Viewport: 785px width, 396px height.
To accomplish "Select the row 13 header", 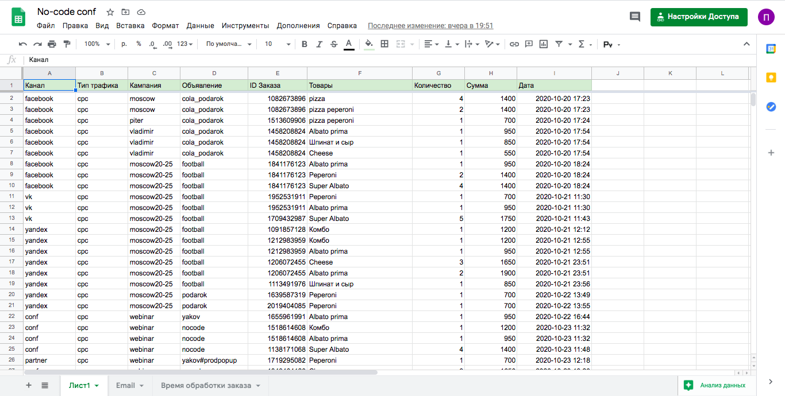I will (x=11, y=219).
